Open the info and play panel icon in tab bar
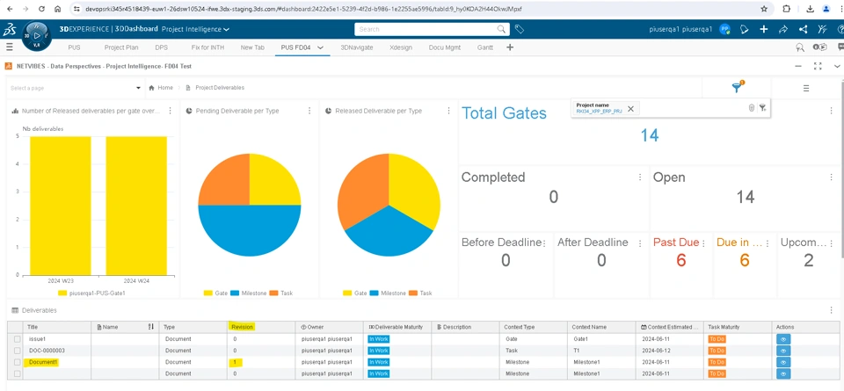 pyautogui.click(x=819, y=47)
